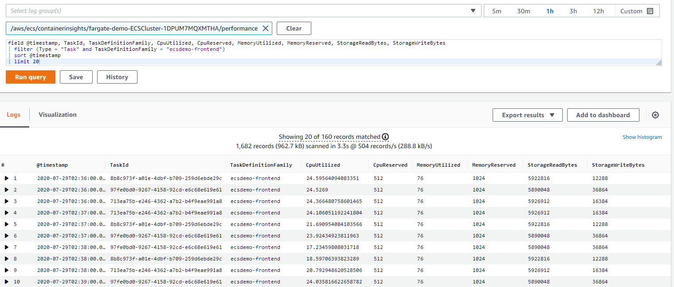The height and width of the screenshot is (287, 674).
Task: Select the 5m time range
Action: (x=497, y=11)
